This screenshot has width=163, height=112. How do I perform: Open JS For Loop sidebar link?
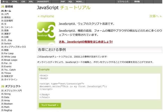click(7, 53)
